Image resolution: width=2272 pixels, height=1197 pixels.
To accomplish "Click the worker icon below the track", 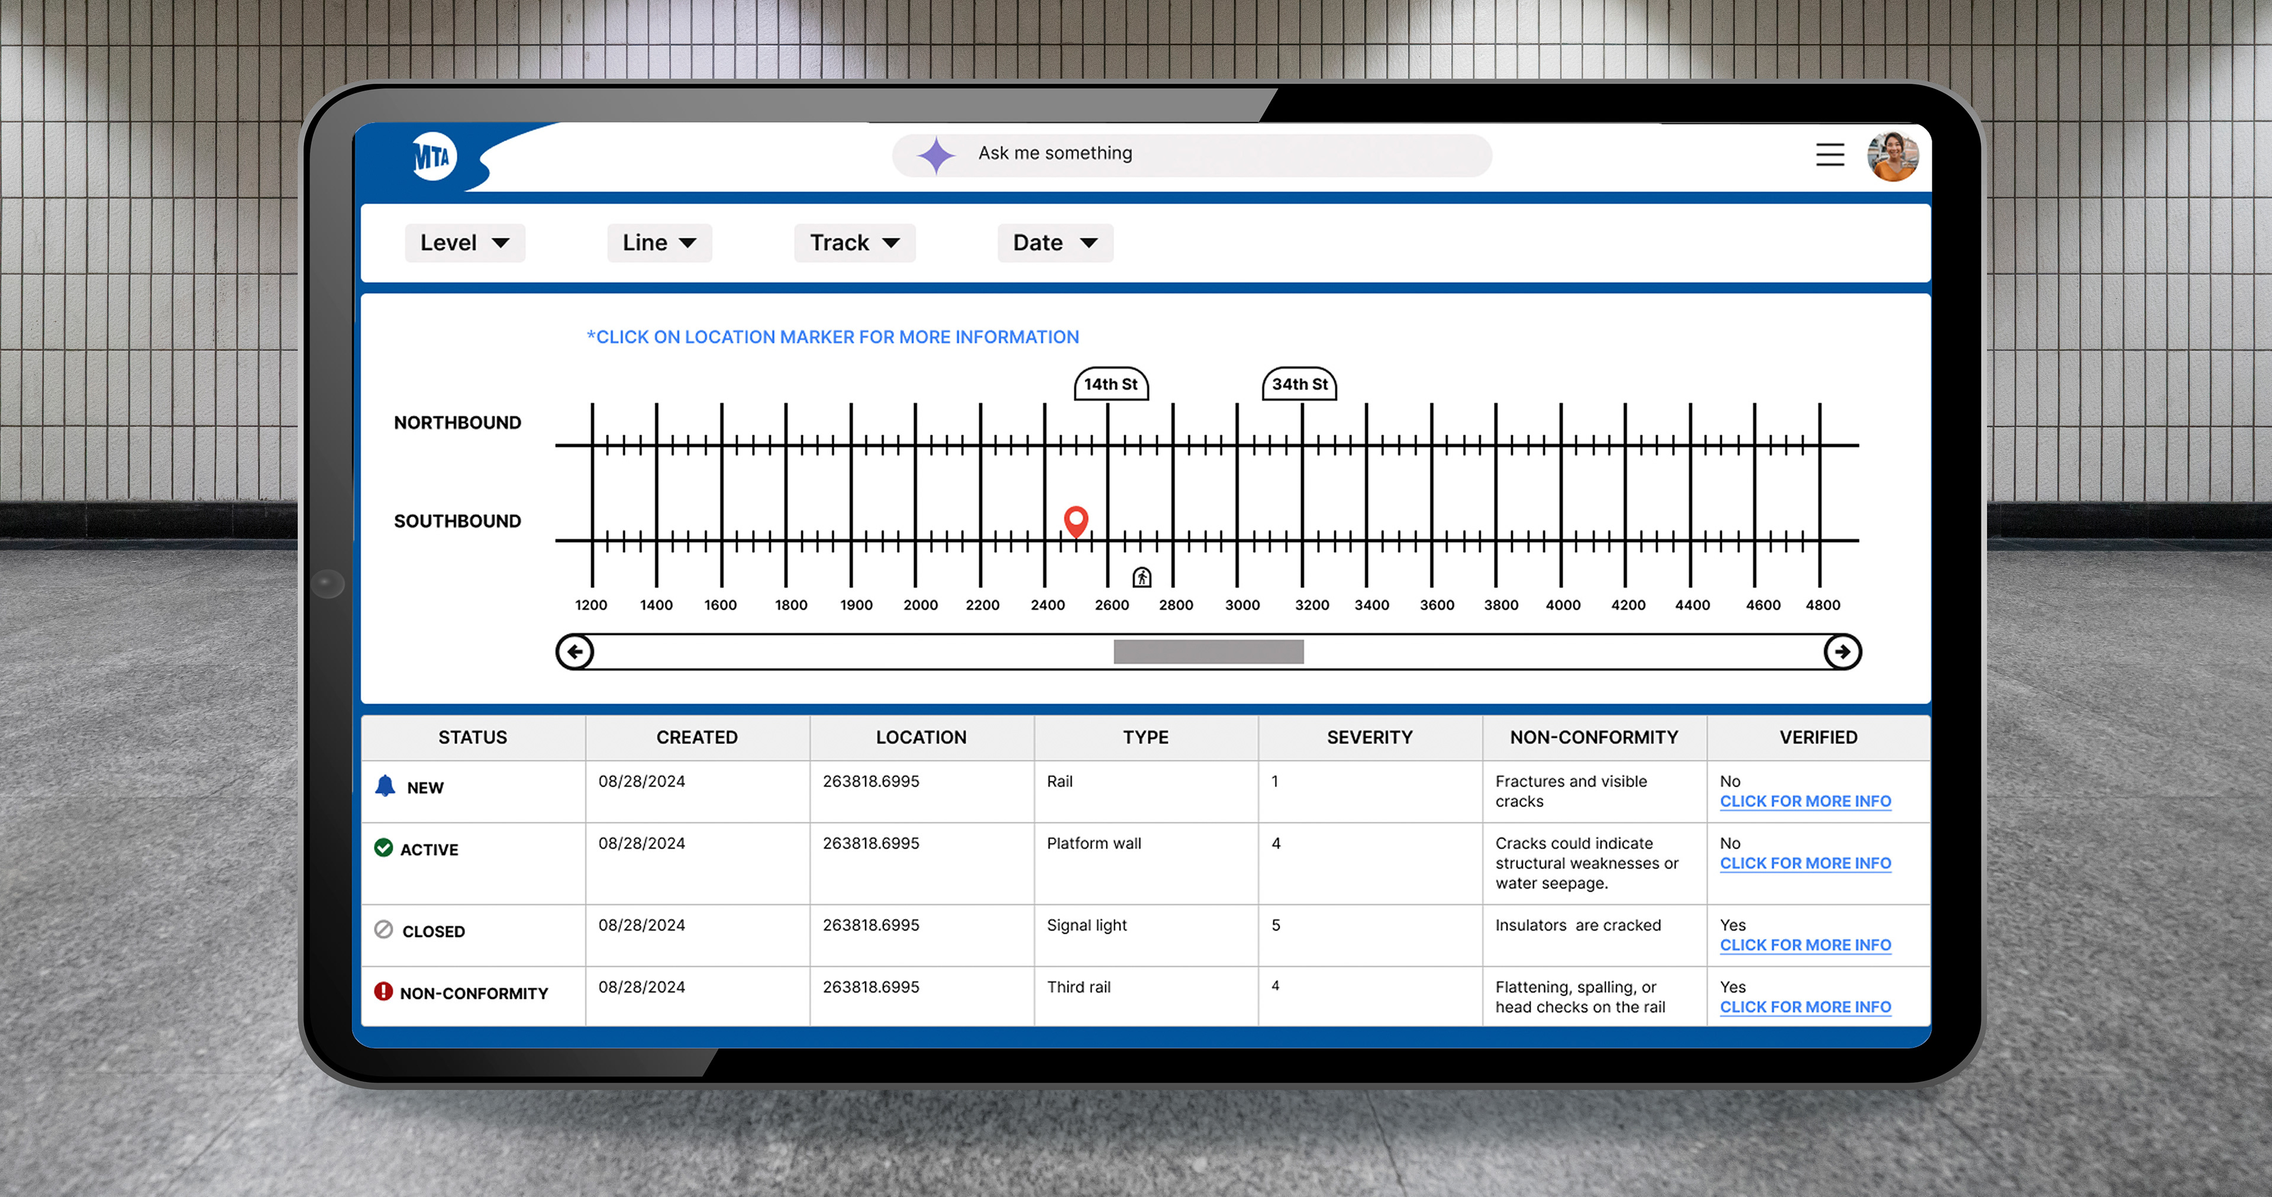I will click(1142, 577).
